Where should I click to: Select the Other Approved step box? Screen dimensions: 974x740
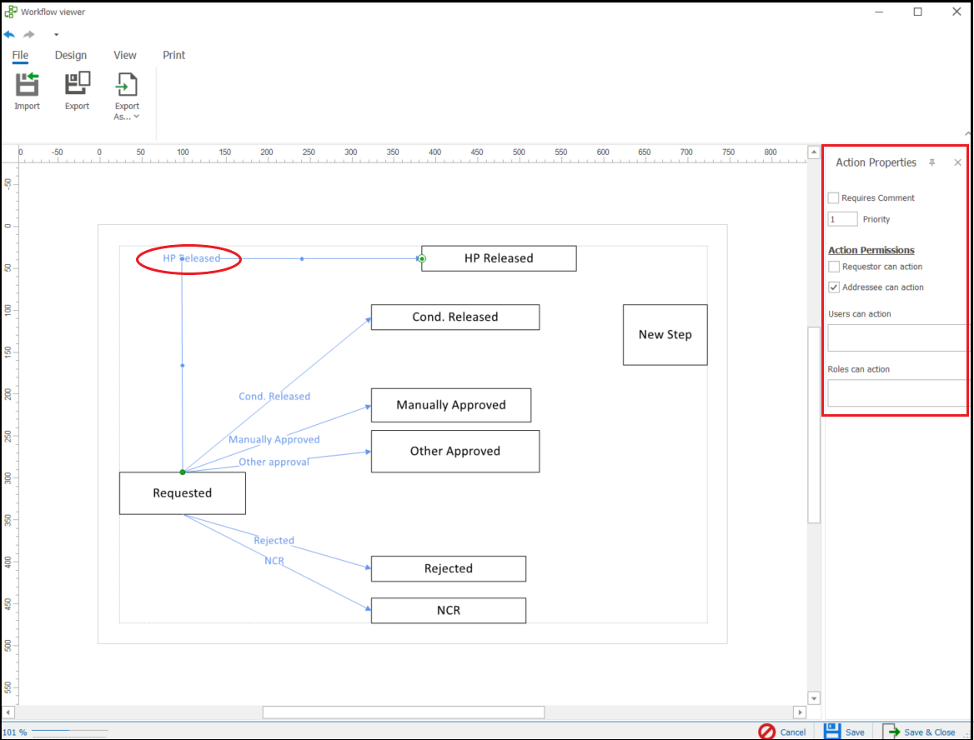point(455,452)
